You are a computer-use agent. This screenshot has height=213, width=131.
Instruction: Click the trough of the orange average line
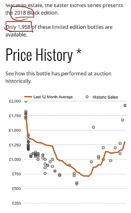[86, 176]
